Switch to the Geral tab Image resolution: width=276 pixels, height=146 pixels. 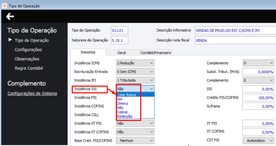click(122, 53)
